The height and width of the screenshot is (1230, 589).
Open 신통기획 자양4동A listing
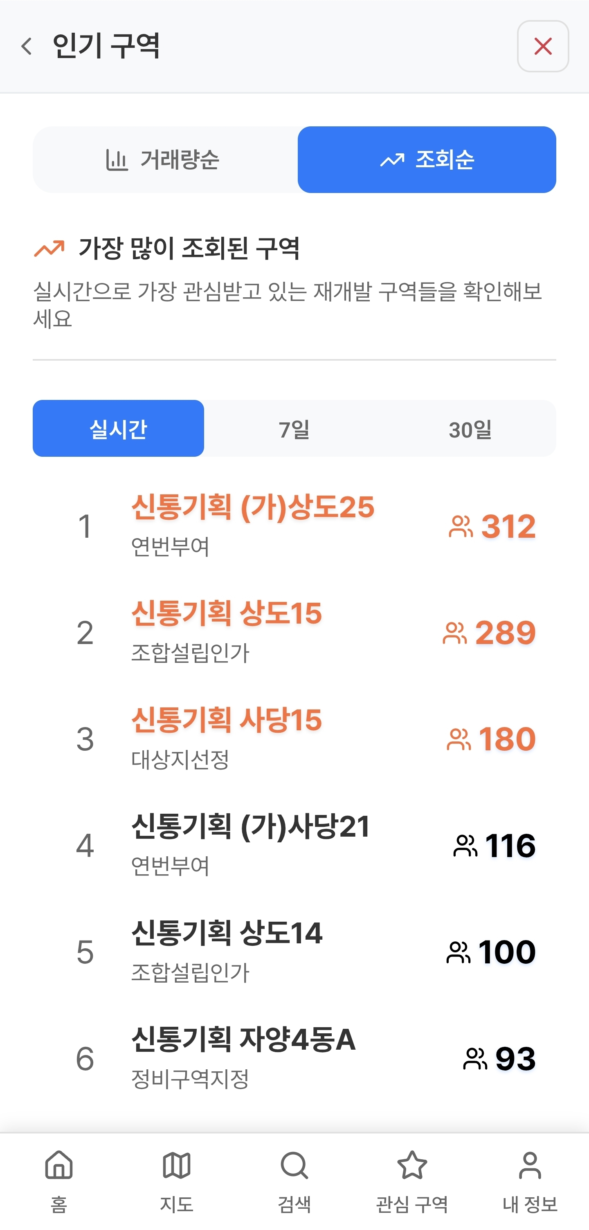coord(243,1039)
